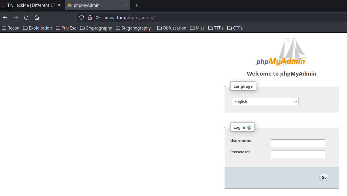
Task: Select the phpMyAdmin tab
Action: click(98, 5)
